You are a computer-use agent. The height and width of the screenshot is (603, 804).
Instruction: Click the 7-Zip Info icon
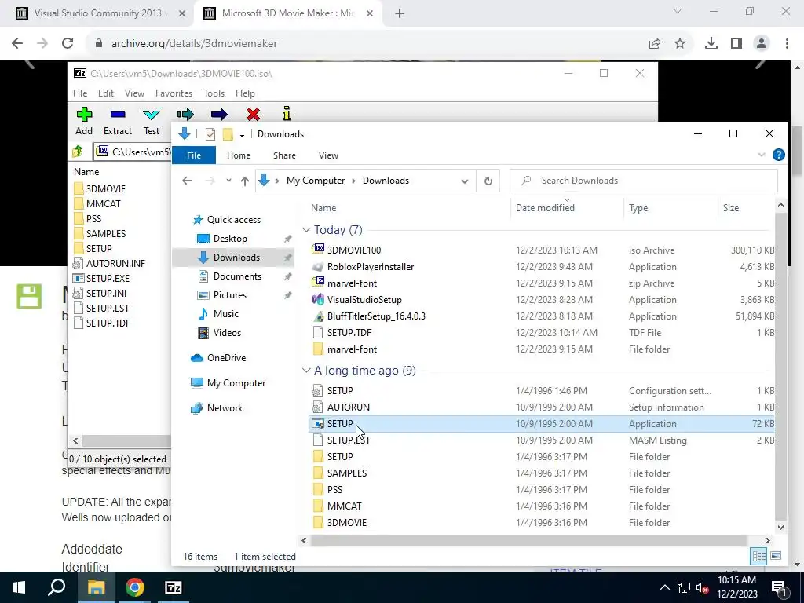tap(287, 113)
